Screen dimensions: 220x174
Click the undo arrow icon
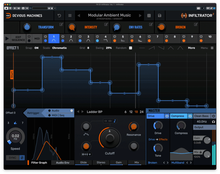pos(59,16)
